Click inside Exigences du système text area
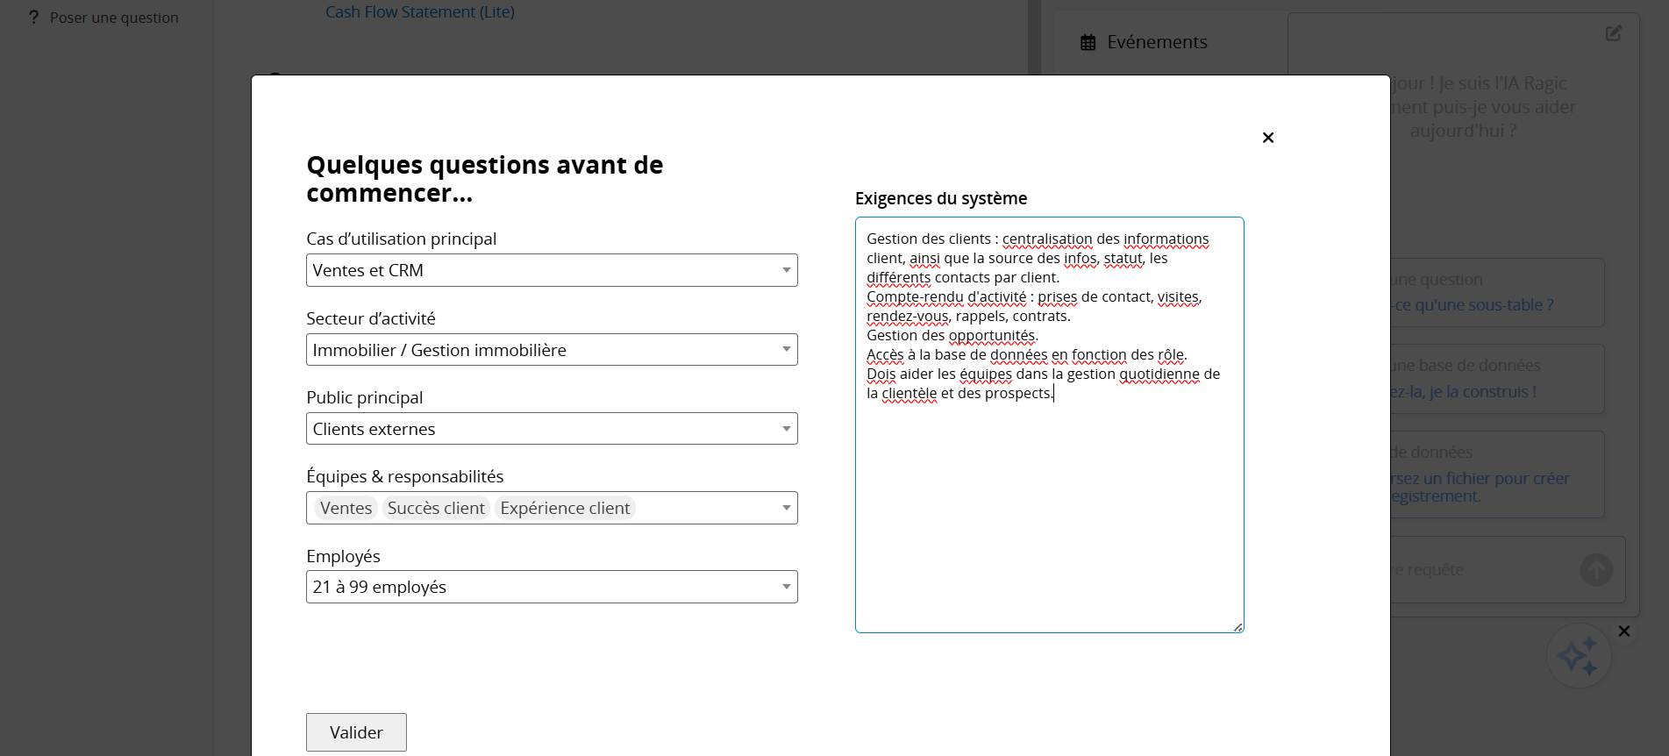Viewport: 1669px width, 756px height. click(x=1049, y=509)
